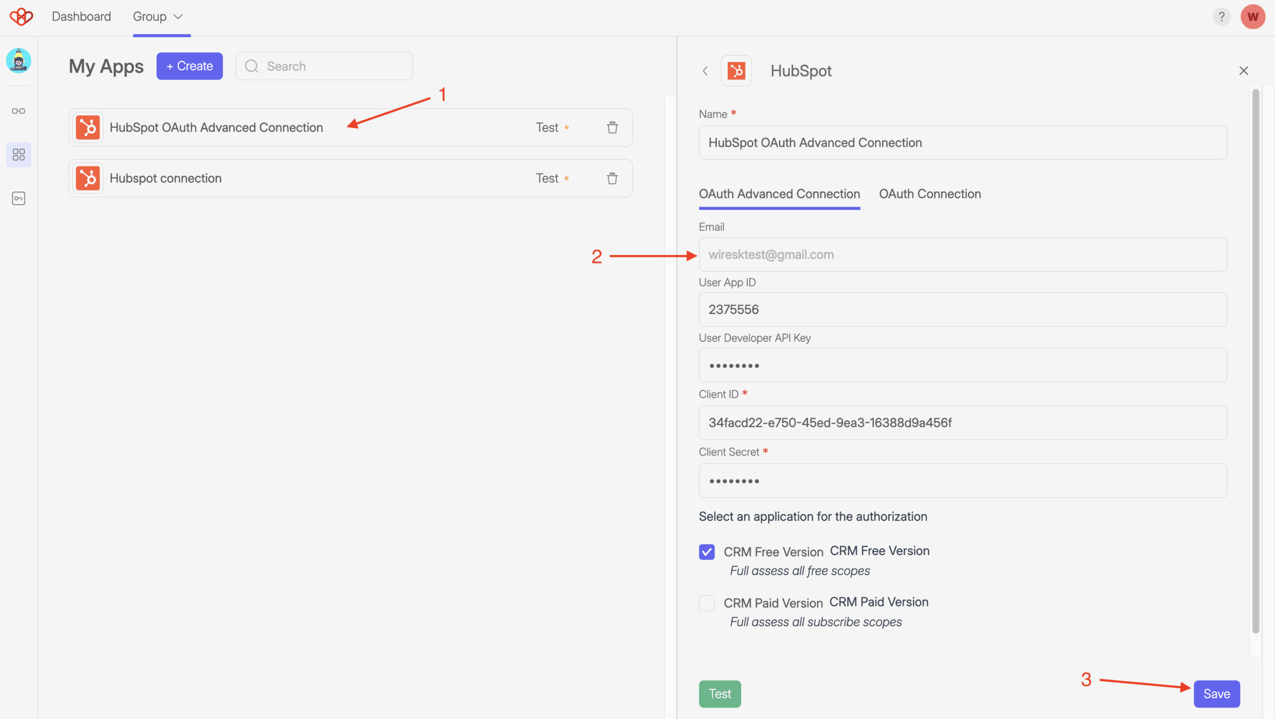Select the Hubspot connection app row
Image resolution: width=1275 pixels, height=719 pixels.
(350, 178)
